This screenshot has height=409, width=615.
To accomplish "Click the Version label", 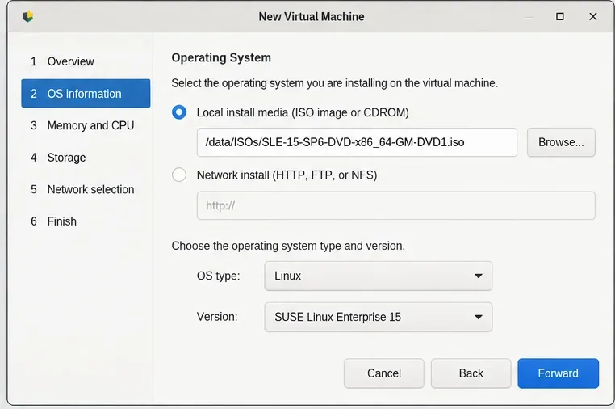I will pos(217,317).
